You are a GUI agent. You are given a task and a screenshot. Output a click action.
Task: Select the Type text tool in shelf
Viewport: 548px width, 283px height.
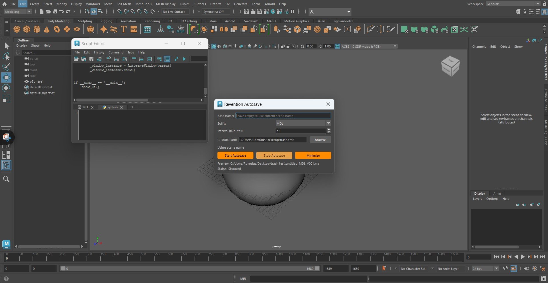coord(124,29)
